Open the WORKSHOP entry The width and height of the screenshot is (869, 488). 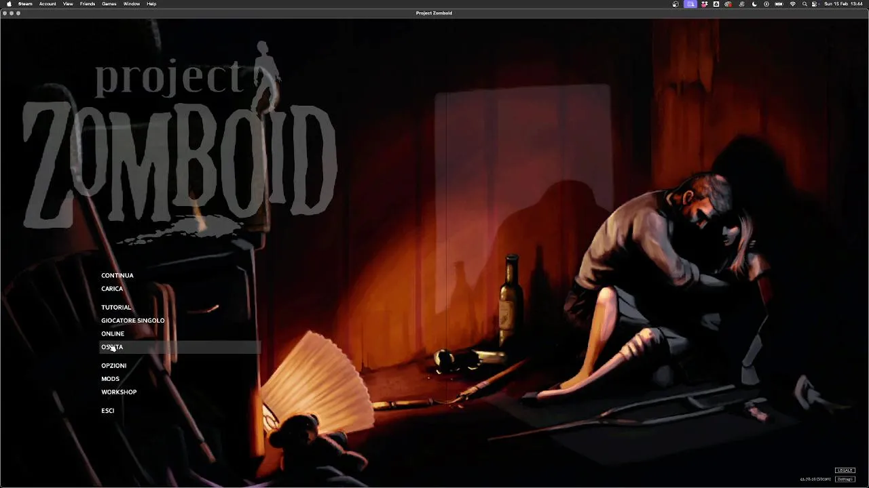119,392
